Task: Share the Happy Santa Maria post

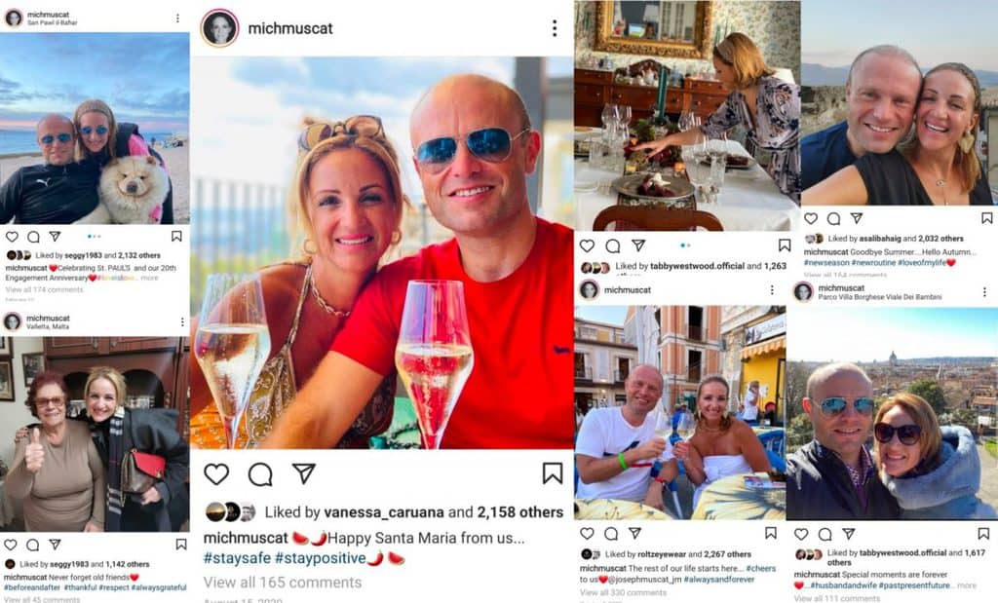Action: (x=304, y=473)
